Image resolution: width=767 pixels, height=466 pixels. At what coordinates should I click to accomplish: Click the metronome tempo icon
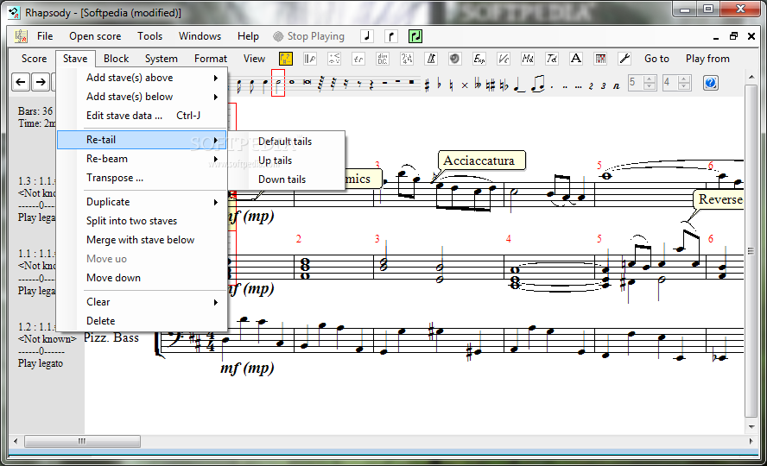coord(431,59)
